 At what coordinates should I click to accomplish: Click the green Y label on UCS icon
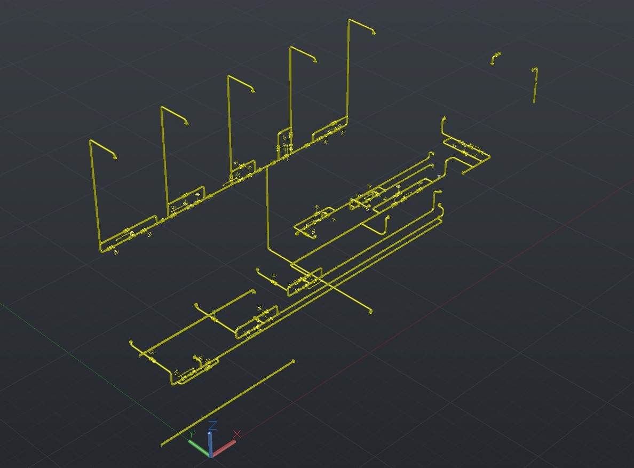tap(191, 434)
